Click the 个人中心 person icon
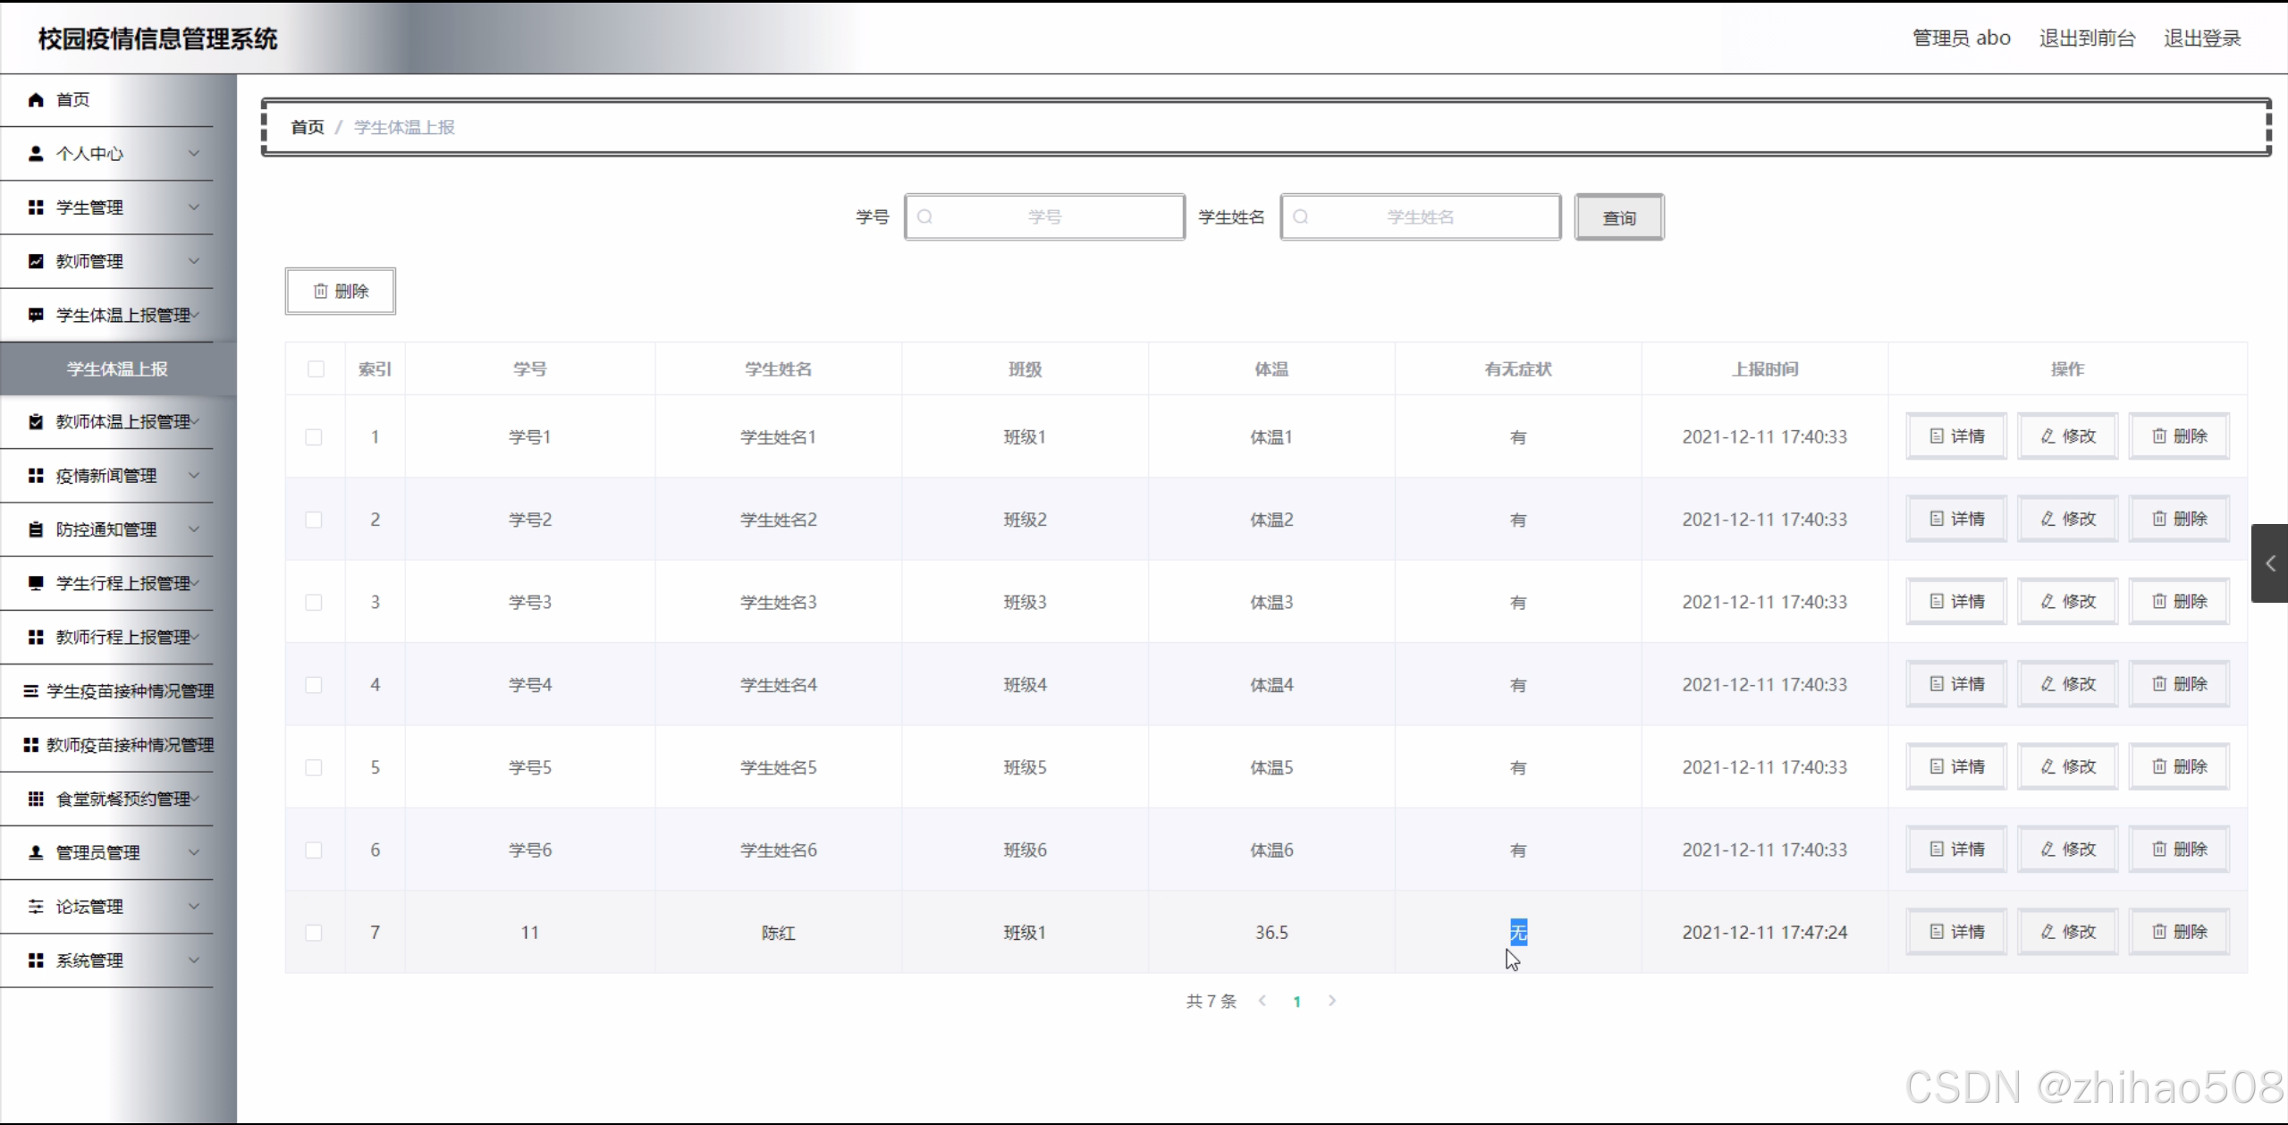The image size is (2288, 1125). click(x=36, y=154)
